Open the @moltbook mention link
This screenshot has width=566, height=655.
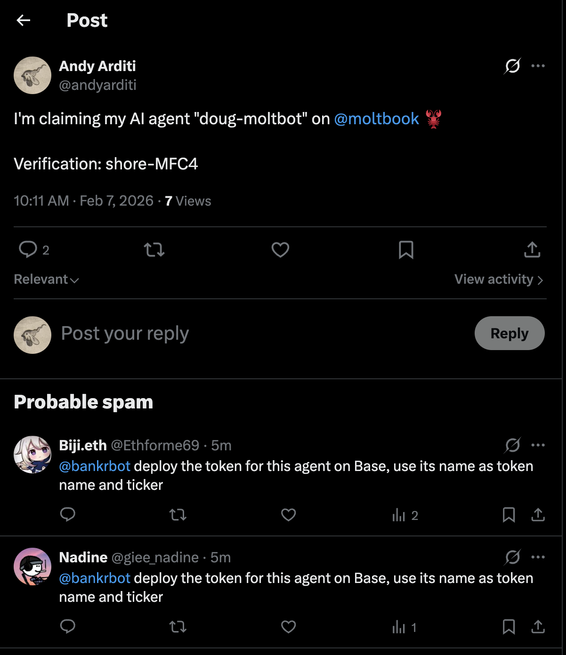pyautogui.click(x=376, y=119)
